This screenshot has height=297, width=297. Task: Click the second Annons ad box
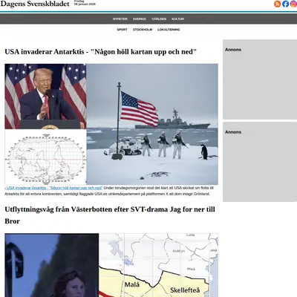click(260, 162)
